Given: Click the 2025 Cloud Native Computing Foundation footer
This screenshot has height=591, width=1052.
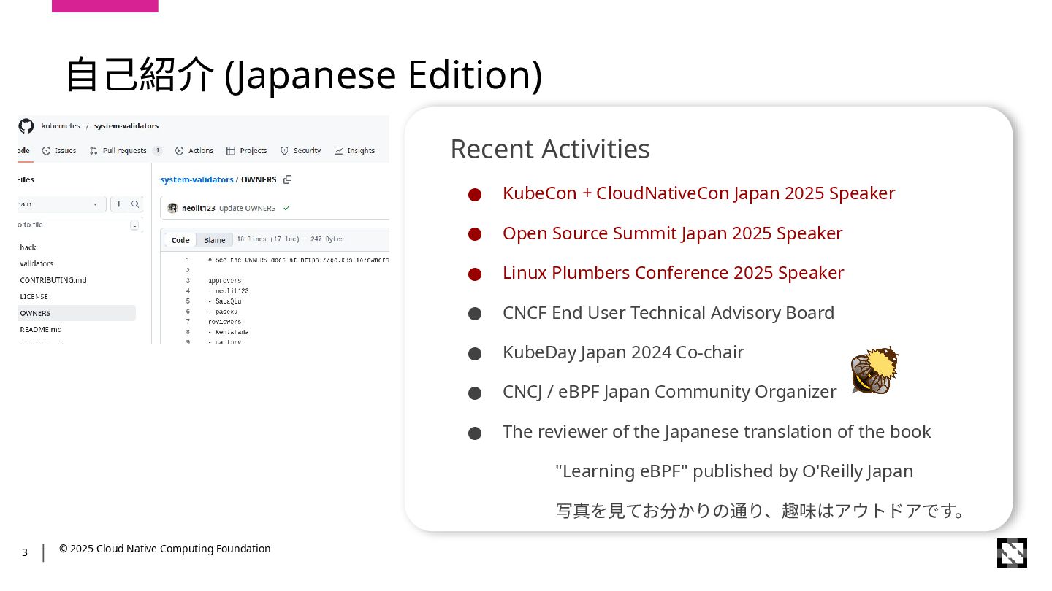Looking at the screenshot, I should pos(165,549).
